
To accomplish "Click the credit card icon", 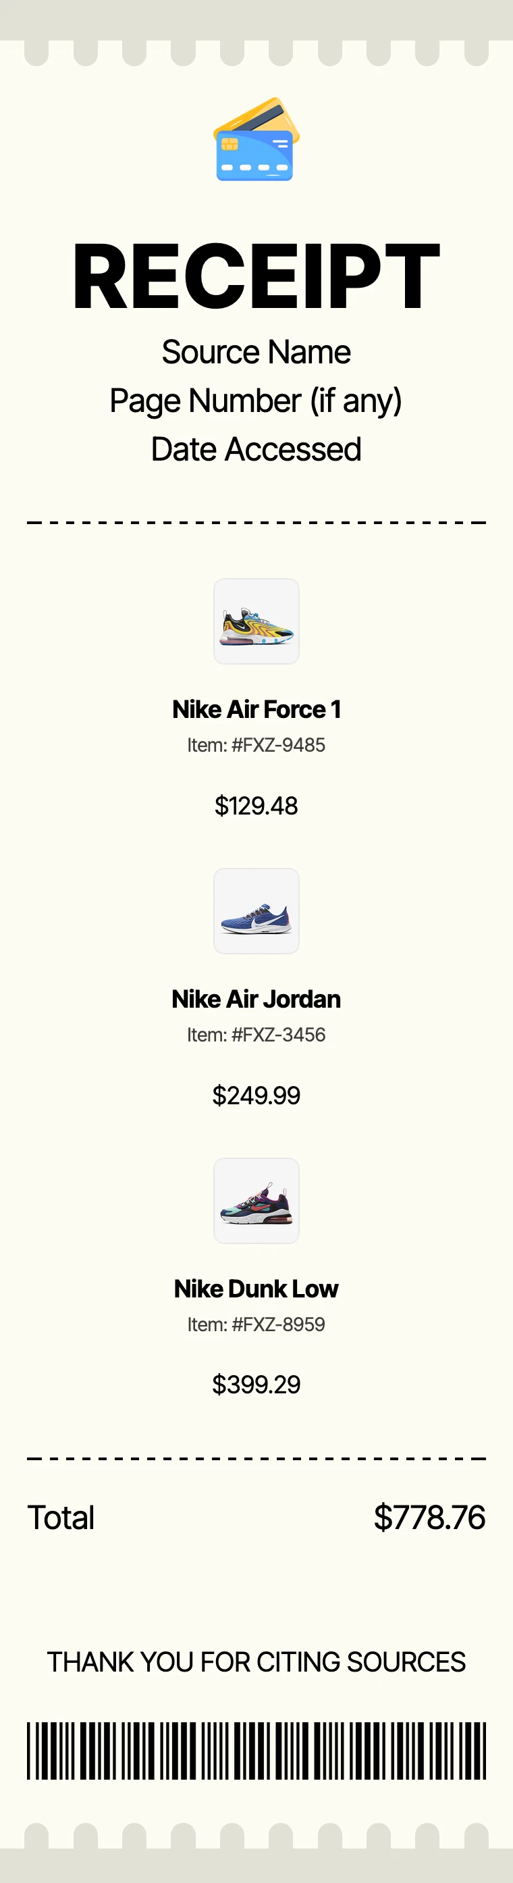I will (256, 140).
